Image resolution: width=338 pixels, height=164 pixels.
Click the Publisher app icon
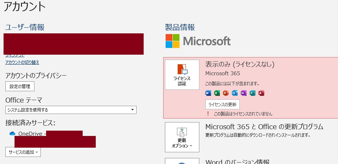[253, 93]
